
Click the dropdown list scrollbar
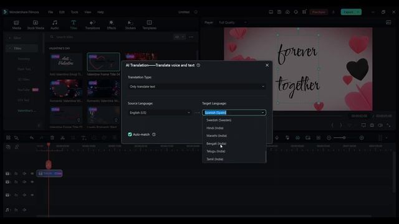266,156
